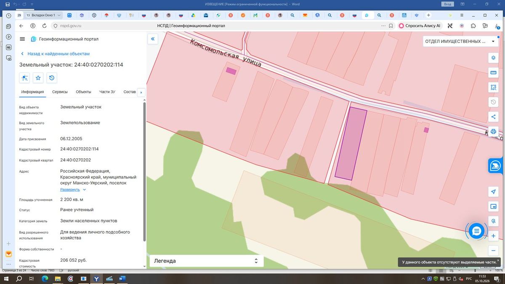505x284 pixels.
Task: Open the Windows Start menu
Action: [x=6, y=279]
